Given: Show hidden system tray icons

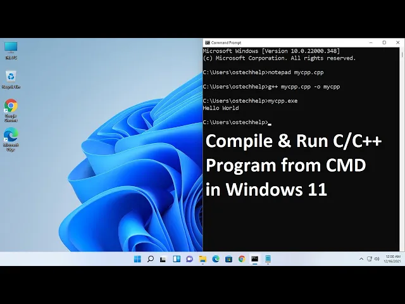Looking at the screenshot, I should pyautogui.click(x=361, y=259).
